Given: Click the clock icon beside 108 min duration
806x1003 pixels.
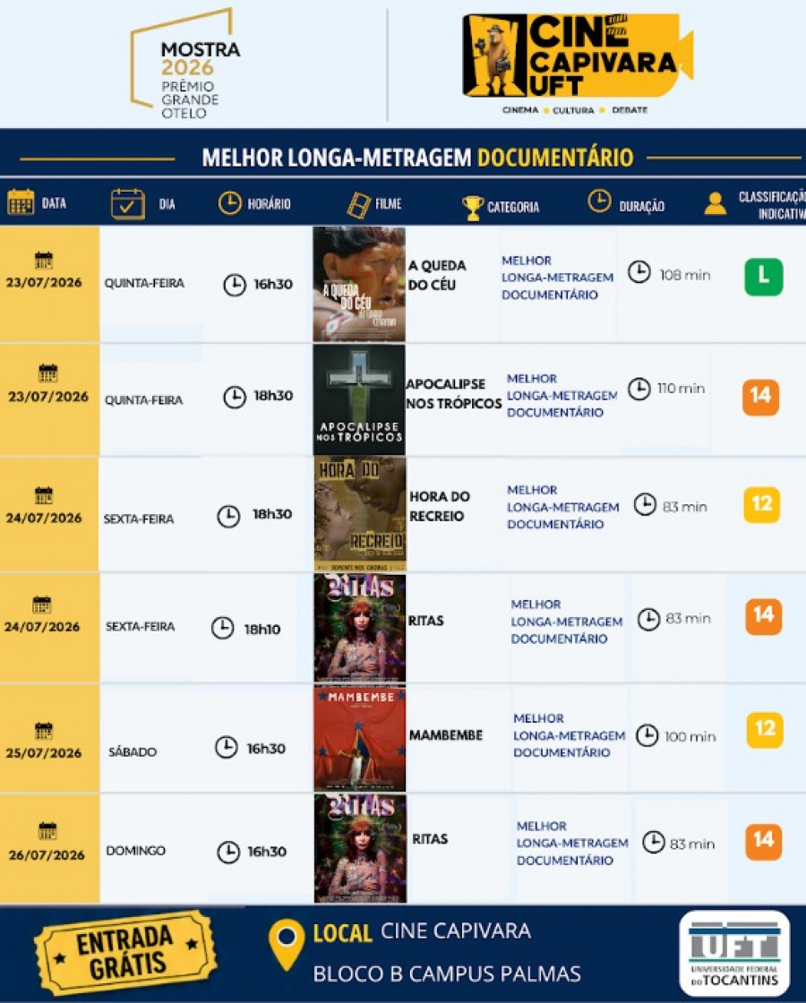Looking at the screenshot, I should coord(639,272).
